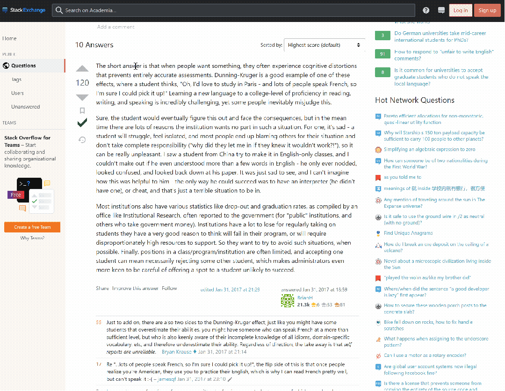Open Unanswered in left sidebar

[25, 107]
